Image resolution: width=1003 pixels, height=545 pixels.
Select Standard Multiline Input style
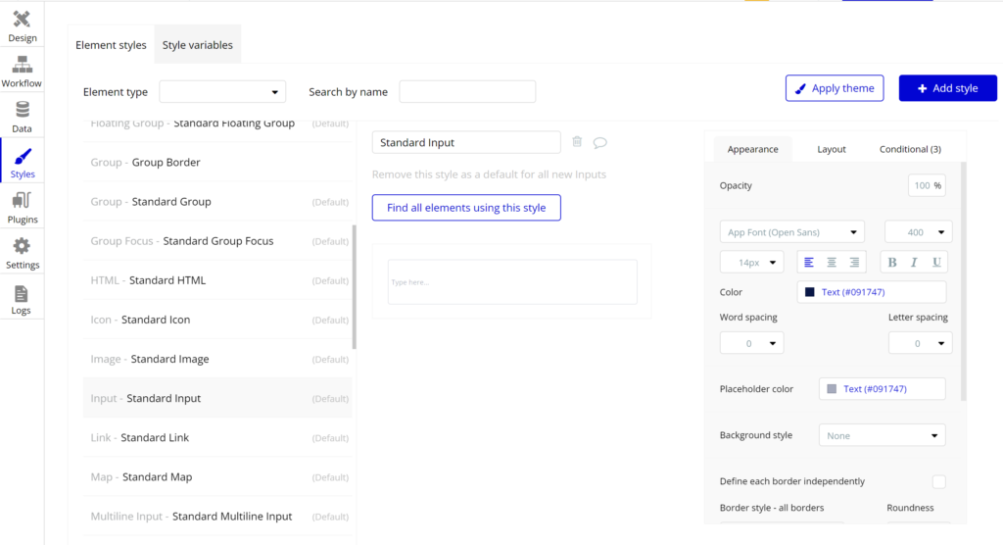coord(217,517)
